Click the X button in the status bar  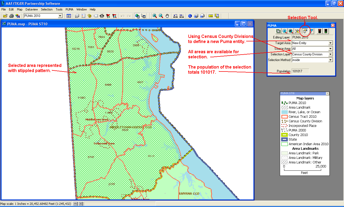coord(81,204)
